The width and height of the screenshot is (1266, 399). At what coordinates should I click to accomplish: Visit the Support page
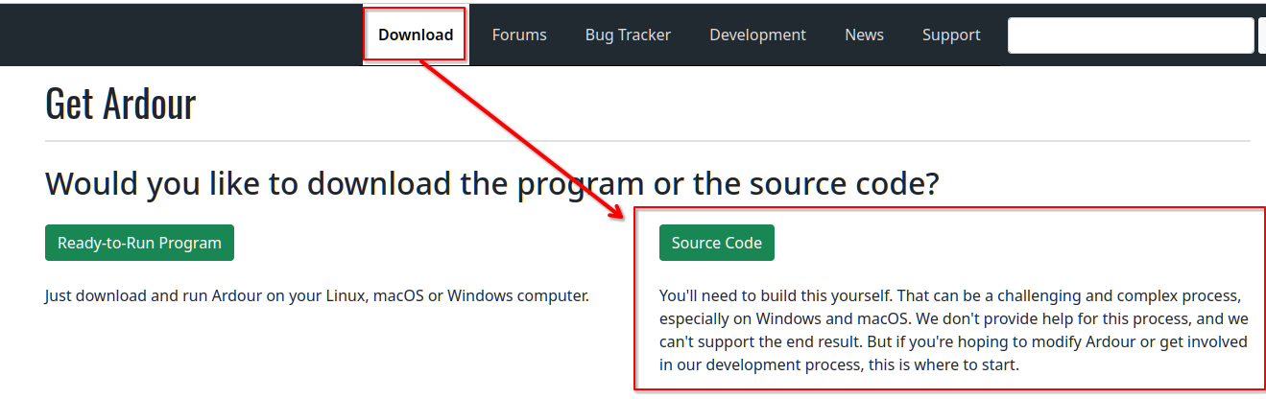951,35
